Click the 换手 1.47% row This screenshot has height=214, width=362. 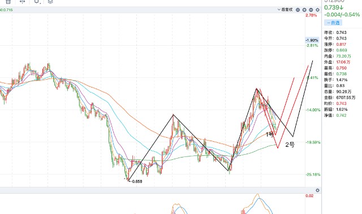pyautogui.click(x=335, y=80)
